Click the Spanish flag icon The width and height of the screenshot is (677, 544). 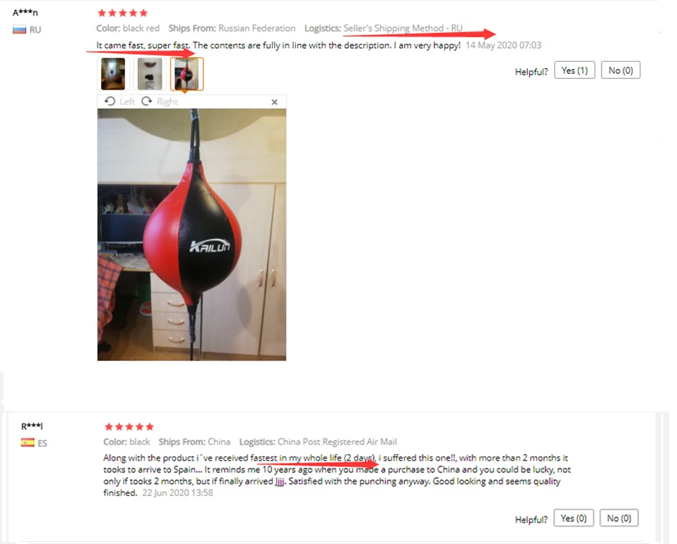coord(27,443)
